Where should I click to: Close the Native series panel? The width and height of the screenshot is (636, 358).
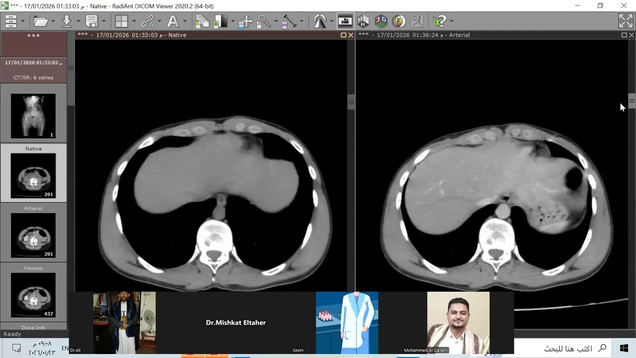tap(351, 35)
